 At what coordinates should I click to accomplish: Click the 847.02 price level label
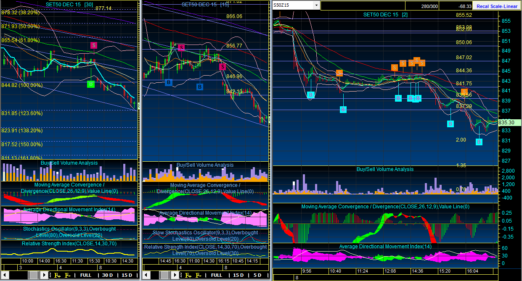(x=464, y=58)
